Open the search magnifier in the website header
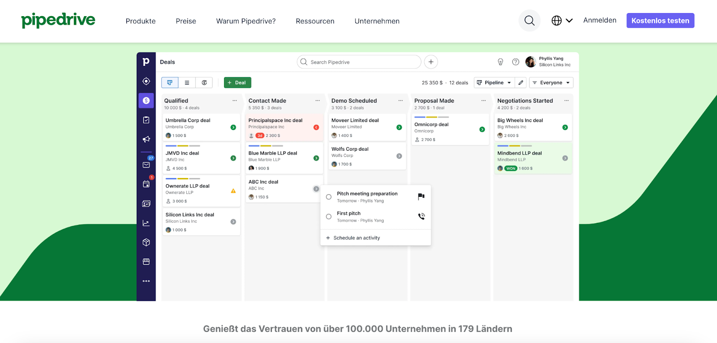The image size is (717, 343). pyautogui.click(x=529, y=21)
